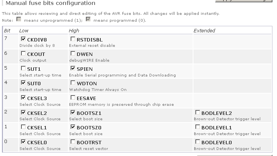Image resolution: width=277 pixels, height=156 pixels.
Task: Uncheck the BOOTSZ0 boot size checkbox
Action: coord(73,127)
